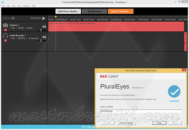Click the Audio Recorder 1 track name
Viewport: 189px width, 130px height.
tap(18, 35)
